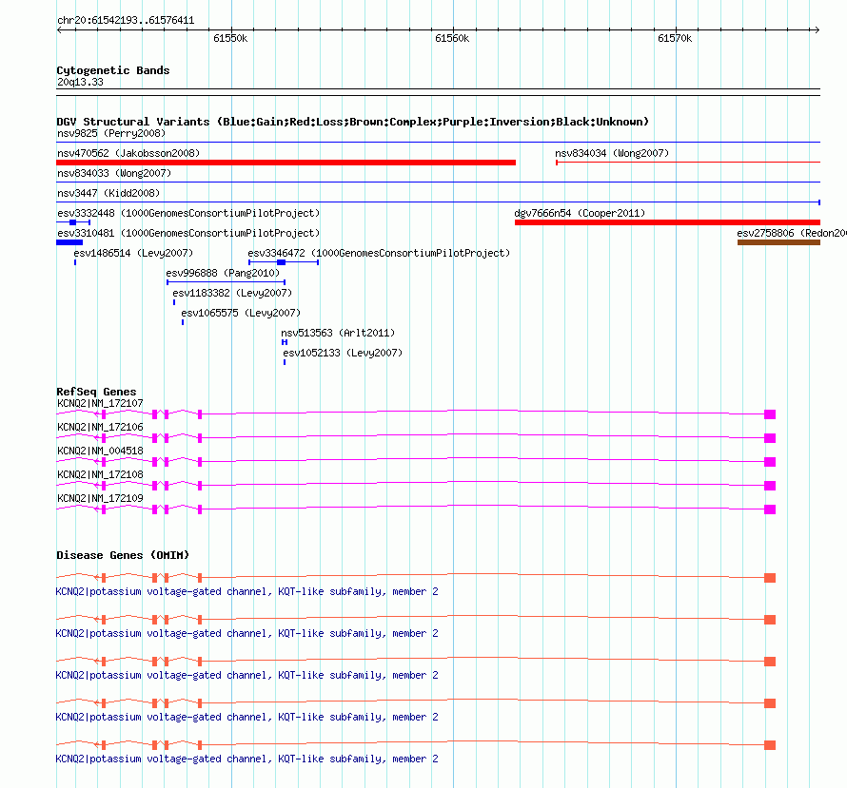Screen dimensions: 847x788
Task: Click the 20q13.33 band label
Action: point(80,82)
